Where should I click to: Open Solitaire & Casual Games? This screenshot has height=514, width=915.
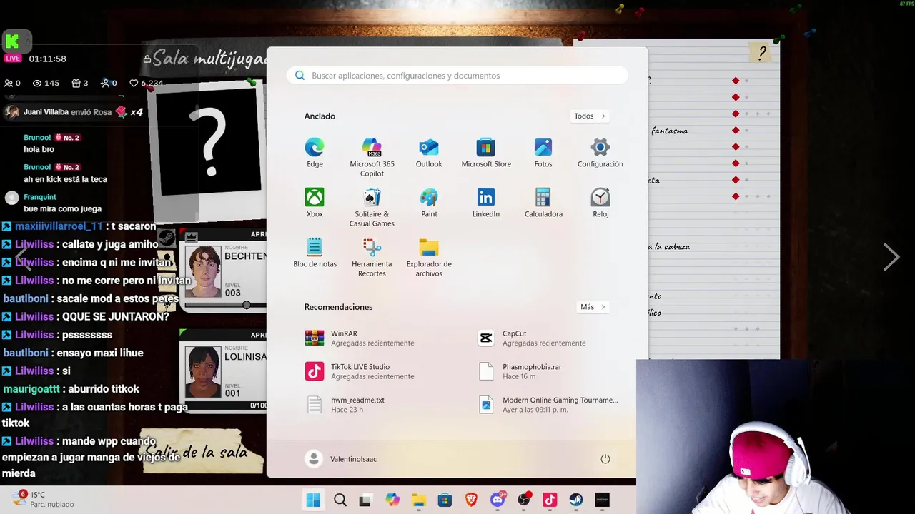[372, 208]
